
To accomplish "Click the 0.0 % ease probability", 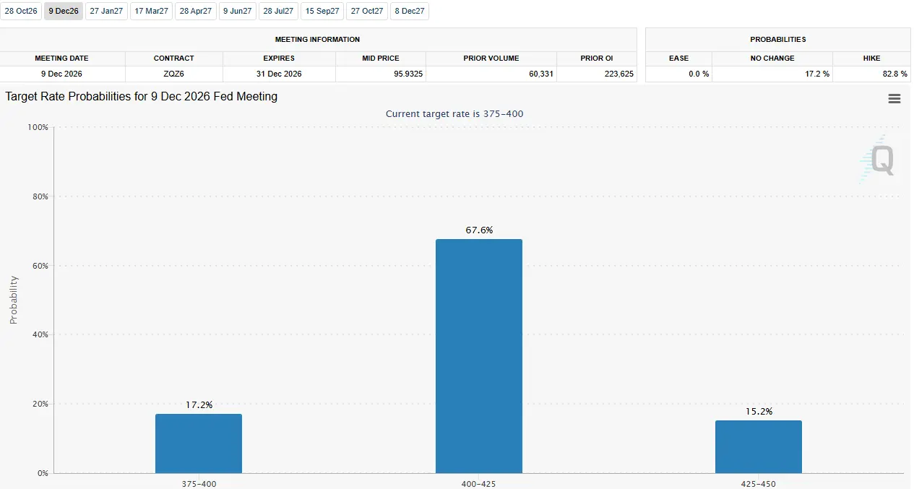I will pos(698,74).
